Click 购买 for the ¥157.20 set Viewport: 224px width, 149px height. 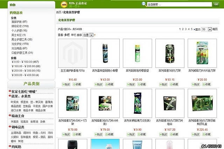click(163, 134)
